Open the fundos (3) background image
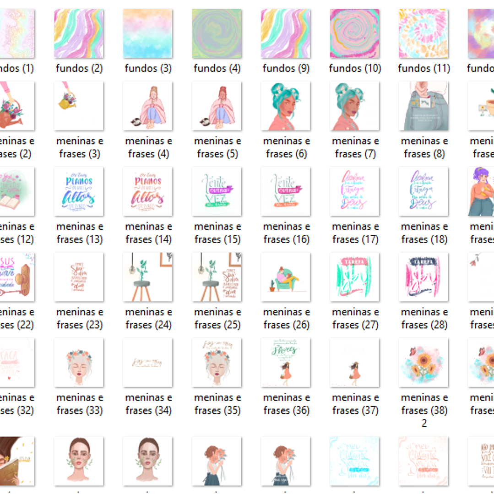The height and width of the screenshot is (494, 494). [148, 33]
